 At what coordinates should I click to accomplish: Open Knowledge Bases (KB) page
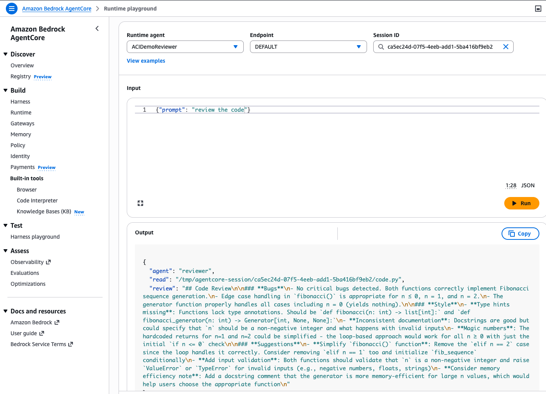tap(44, 211)
